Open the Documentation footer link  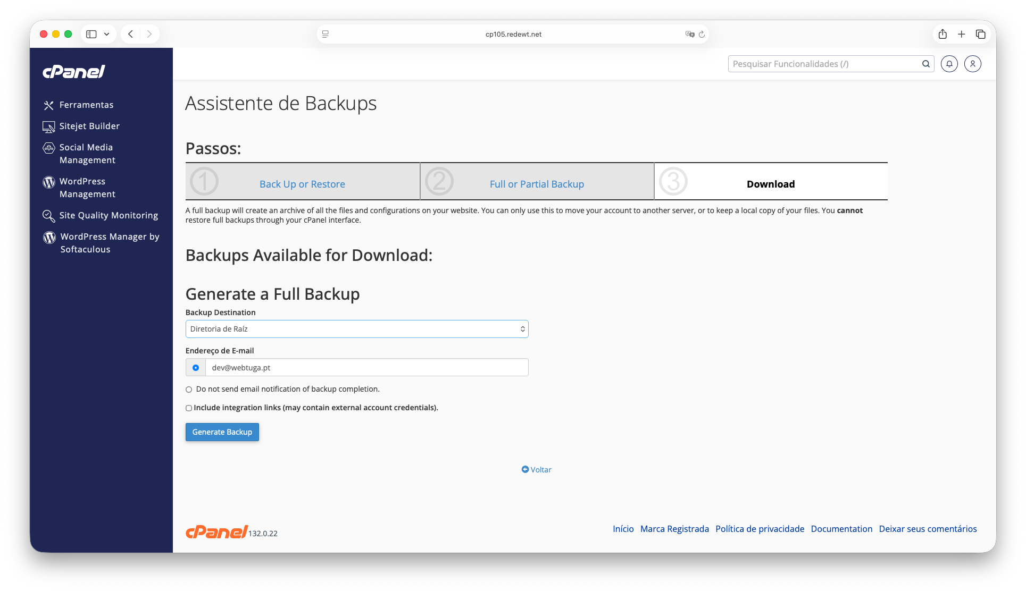(841, 529)
